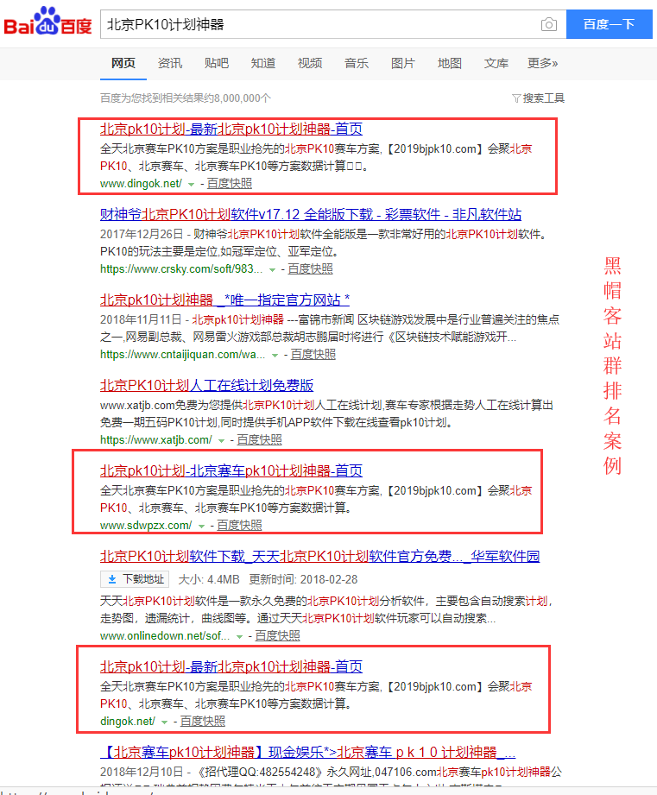Go to the 知道 tab
Image resolution: width=657 pixels, height=795 pixels.
pos(263,63)
